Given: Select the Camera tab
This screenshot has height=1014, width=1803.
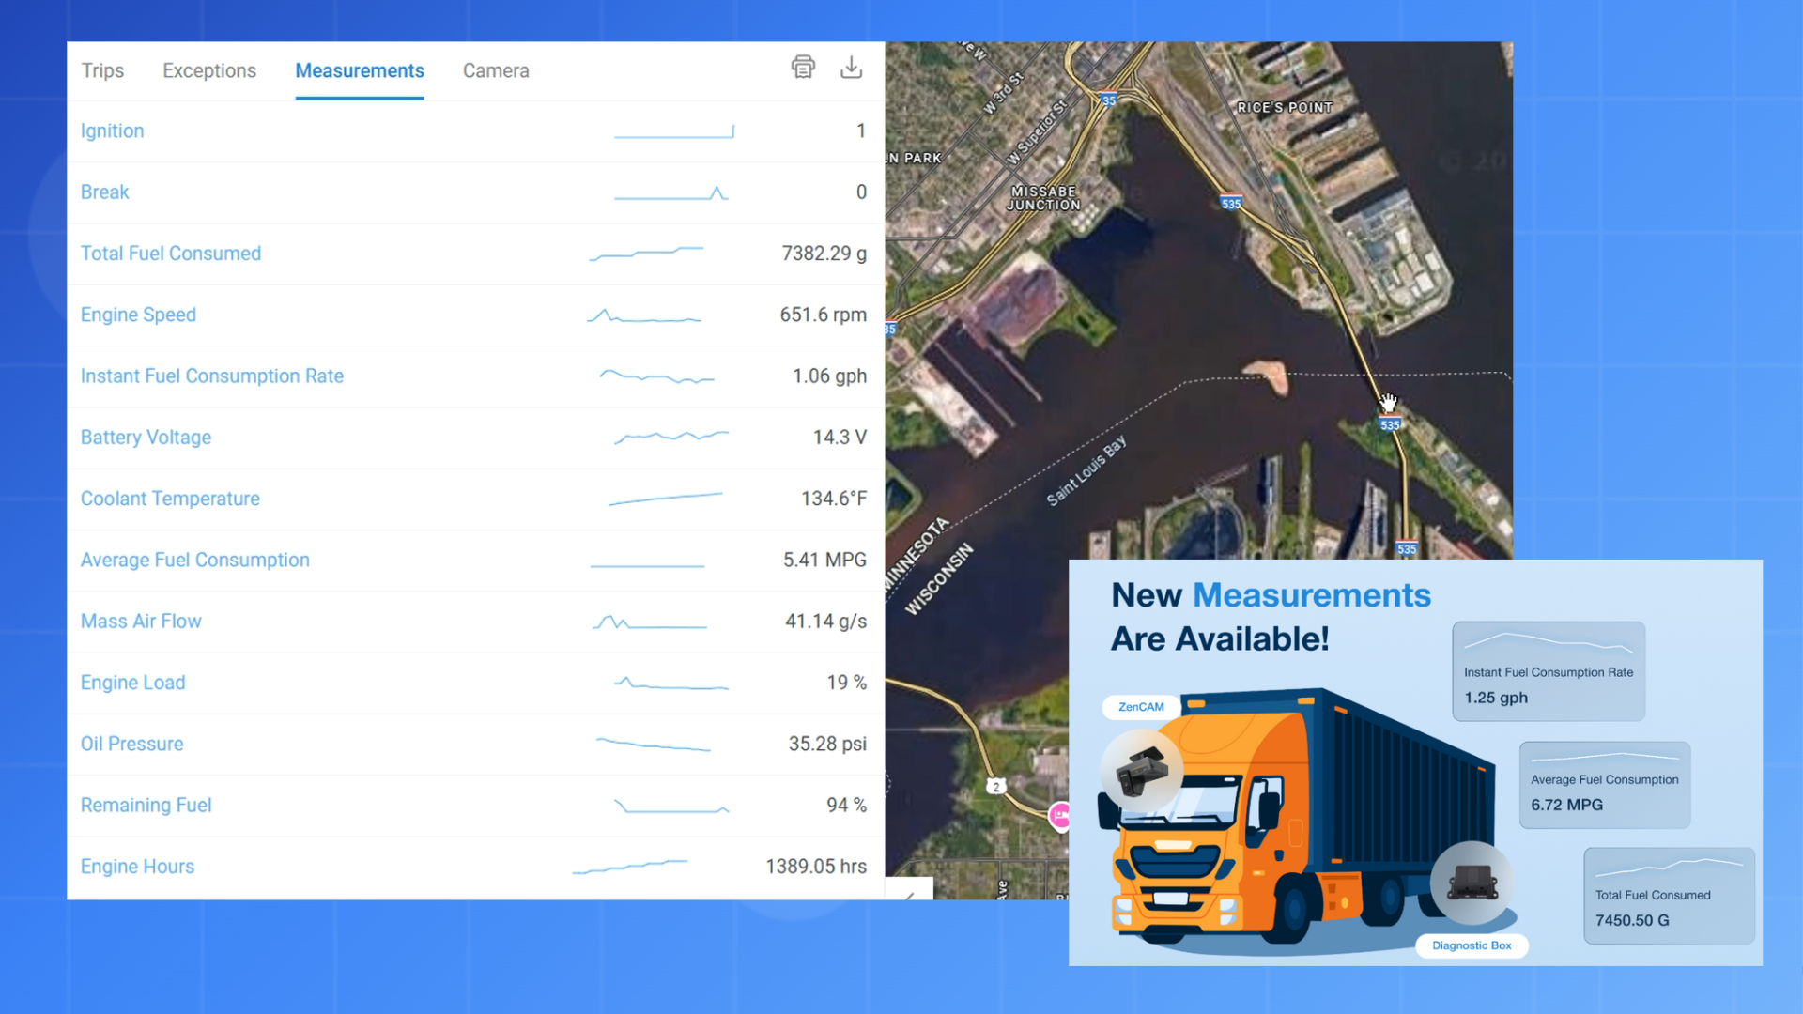Looking at the screenshot, I should click(x=496, y=71).
